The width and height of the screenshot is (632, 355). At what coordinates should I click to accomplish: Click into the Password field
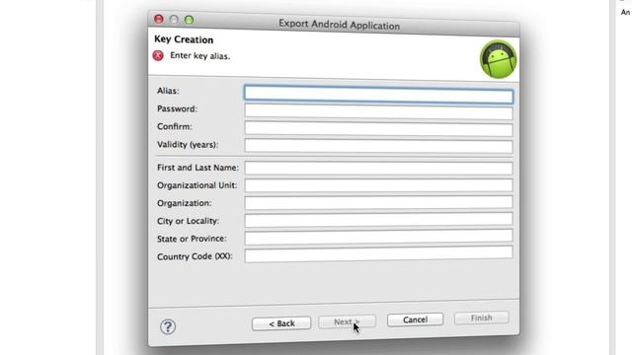378,111
